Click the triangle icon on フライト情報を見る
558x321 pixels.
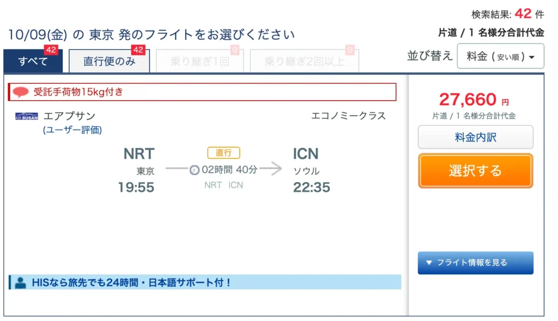point(429,263)
